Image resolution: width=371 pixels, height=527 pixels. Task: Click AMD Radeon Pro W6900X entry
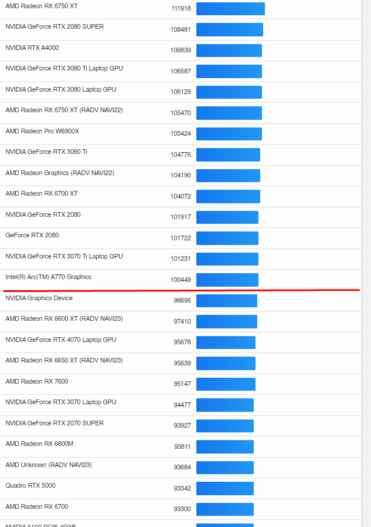[42, 131]
